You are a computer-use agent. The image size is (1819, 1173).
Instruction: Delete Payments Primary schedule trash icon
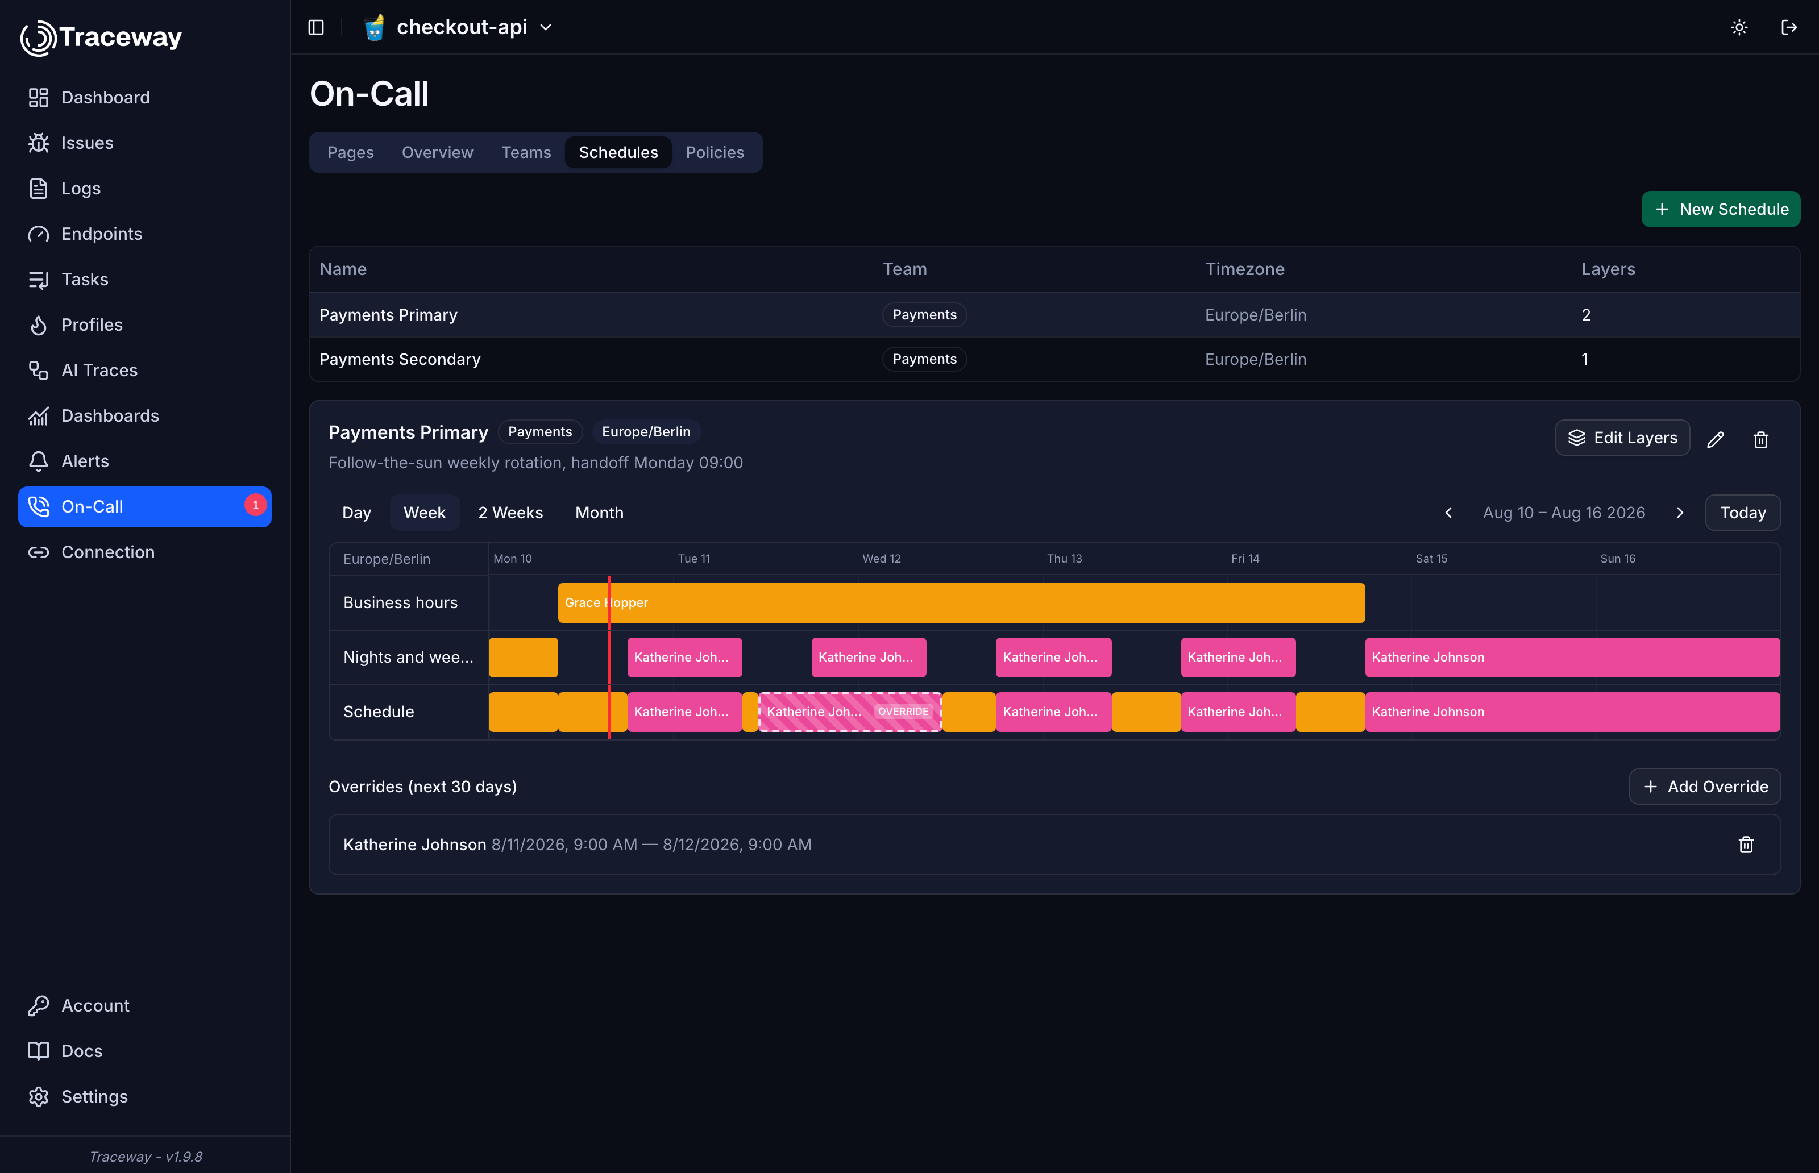tap(1761, 439)
